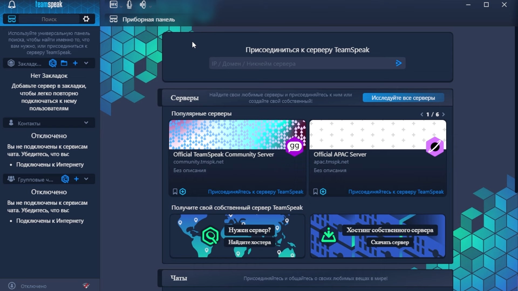
Task: Click apac.tmspk.net address text
Action: [331, 162]
